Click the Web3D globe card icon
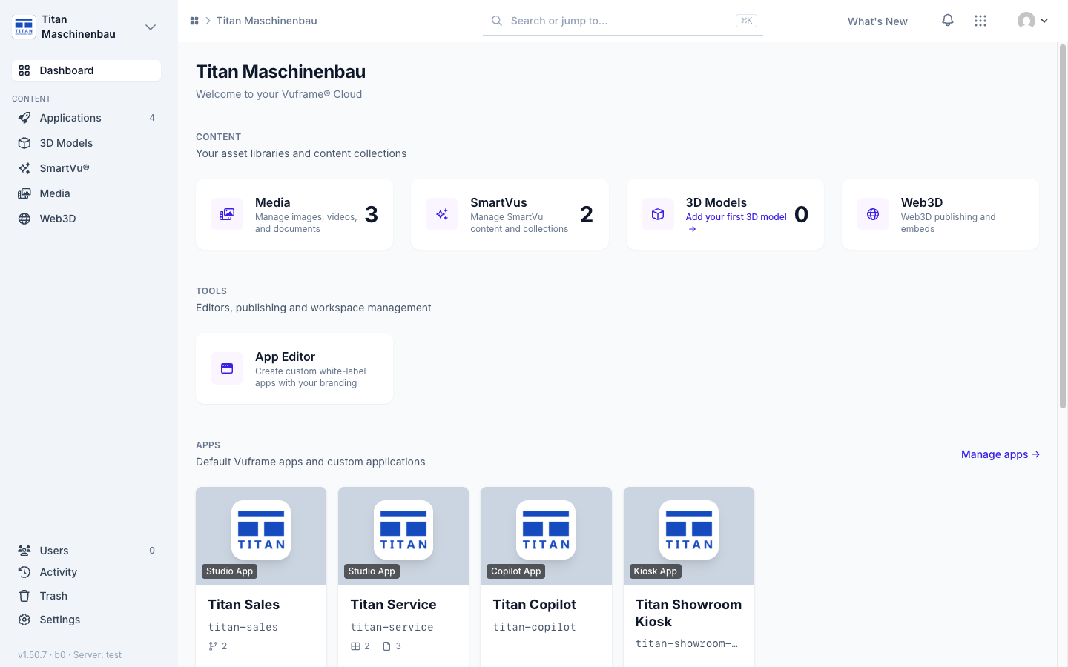Viewport: 1068px width, 667px height. tap(873, 214)
